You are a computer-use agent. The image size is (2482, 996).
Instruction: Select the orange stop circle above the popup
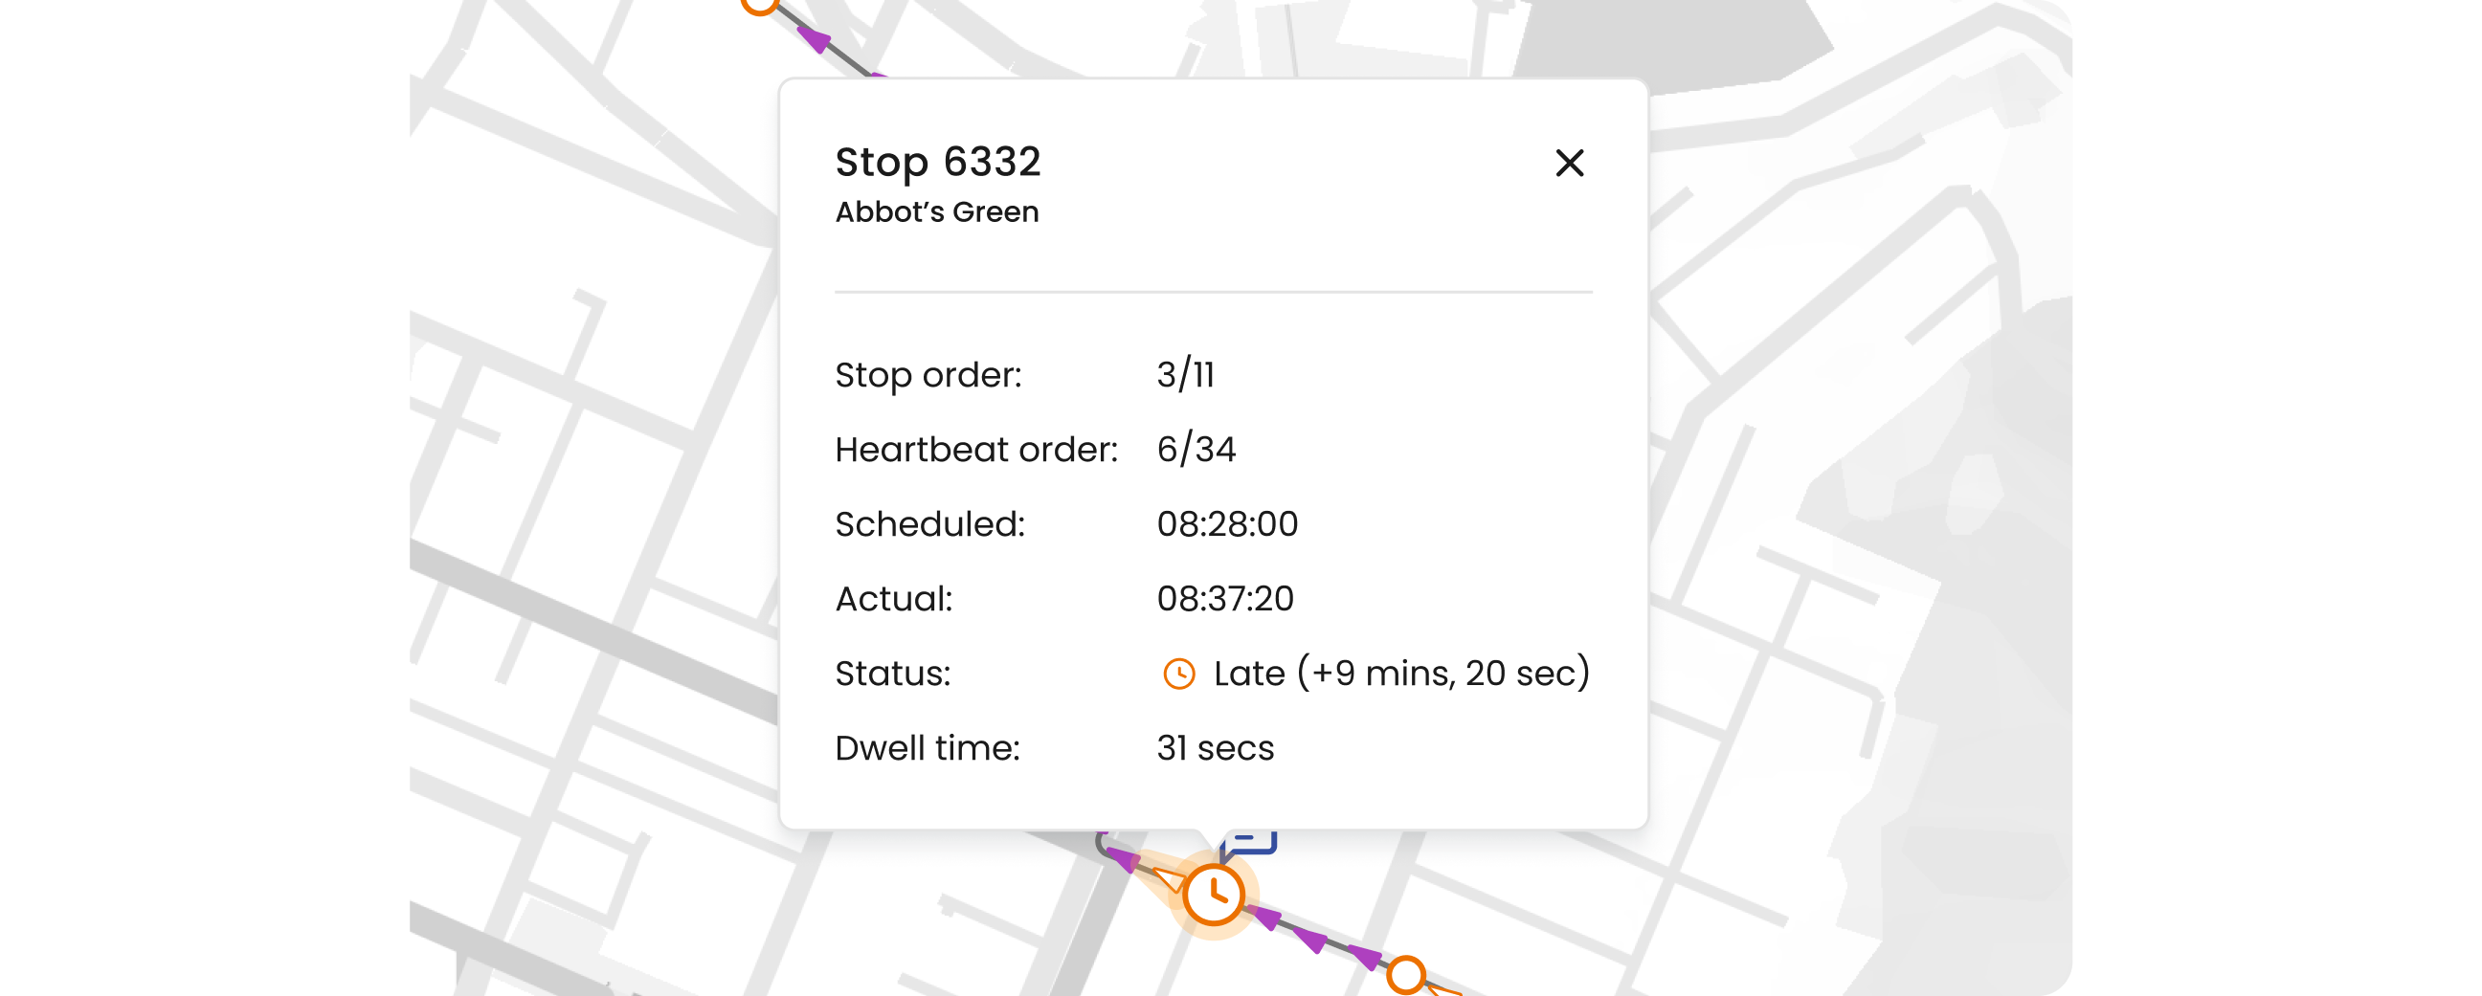[760, 5]
